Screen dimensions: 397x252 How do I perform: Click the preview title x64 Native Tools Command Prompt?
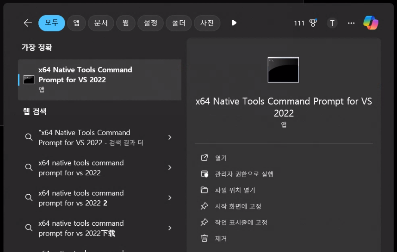coord(284,107)
